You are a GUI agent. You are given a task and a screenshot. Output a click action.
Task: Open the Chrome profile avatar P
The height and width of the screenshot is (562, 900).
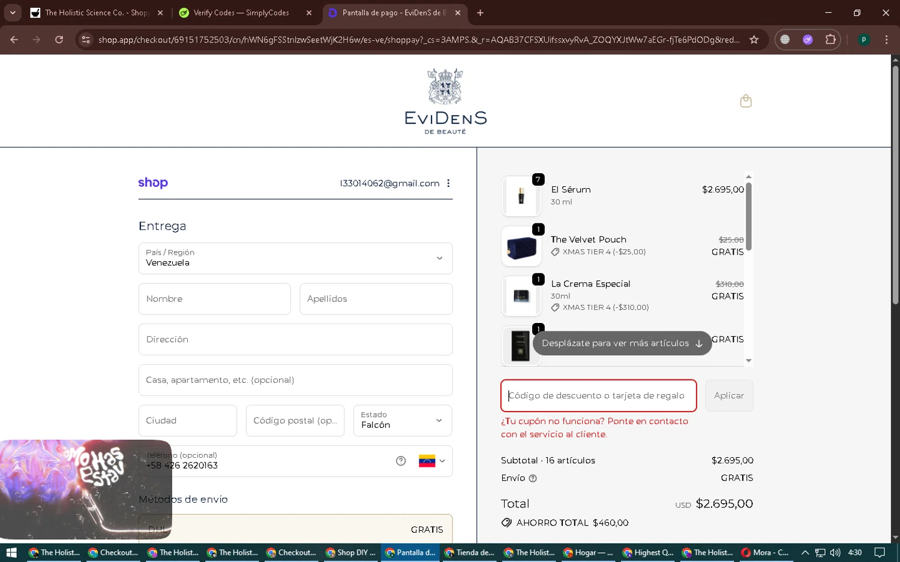tap(864, 40)
